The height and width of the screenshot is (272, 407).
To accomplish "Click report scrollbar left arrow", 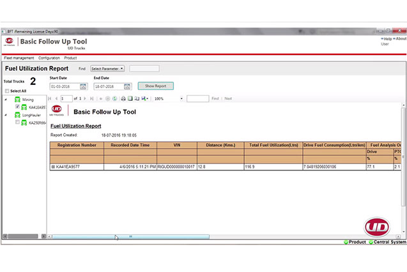I will point(49,236).
